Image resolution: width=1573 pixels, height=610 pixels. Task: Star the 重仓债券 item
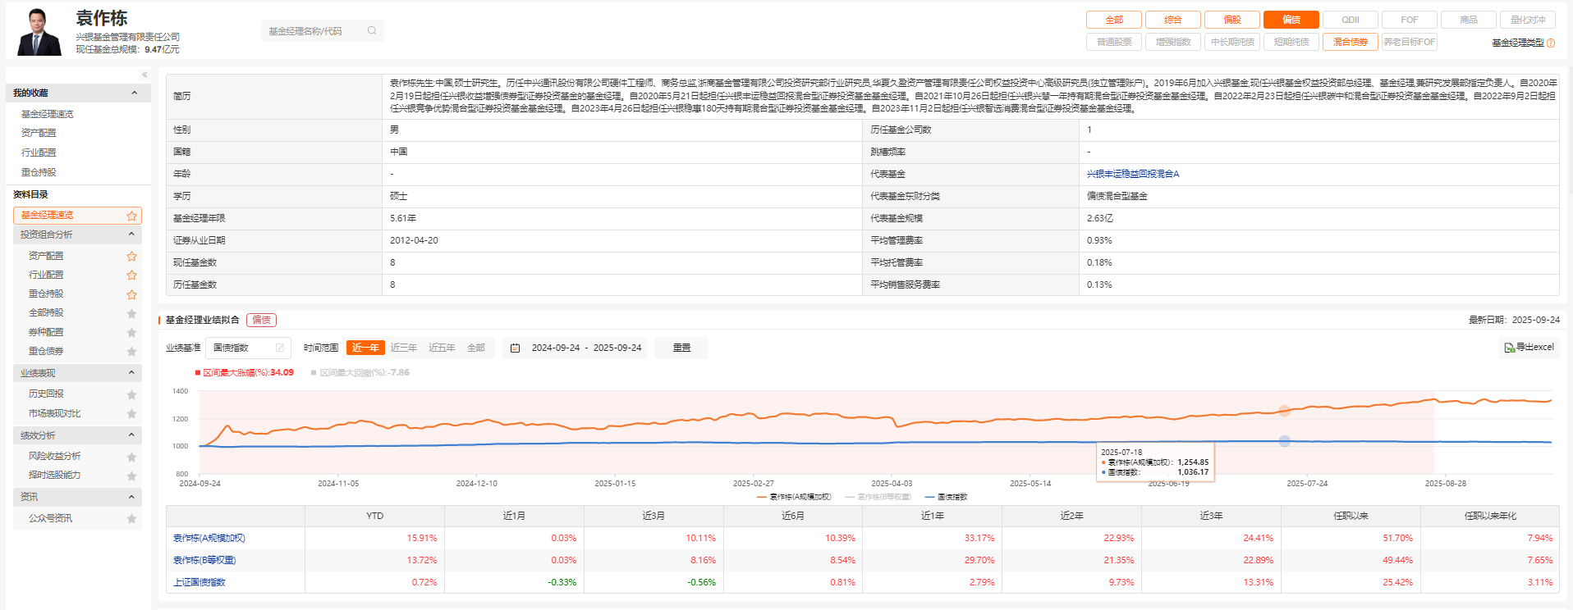point(131,351)
